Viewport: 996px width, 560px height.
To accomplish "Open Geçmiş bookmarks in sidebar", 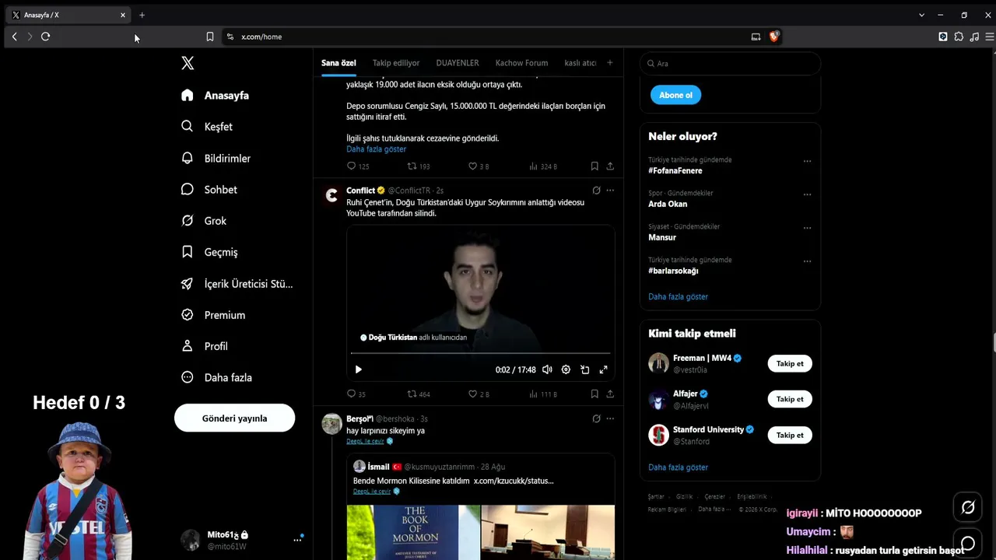I will tap(209, 252).
